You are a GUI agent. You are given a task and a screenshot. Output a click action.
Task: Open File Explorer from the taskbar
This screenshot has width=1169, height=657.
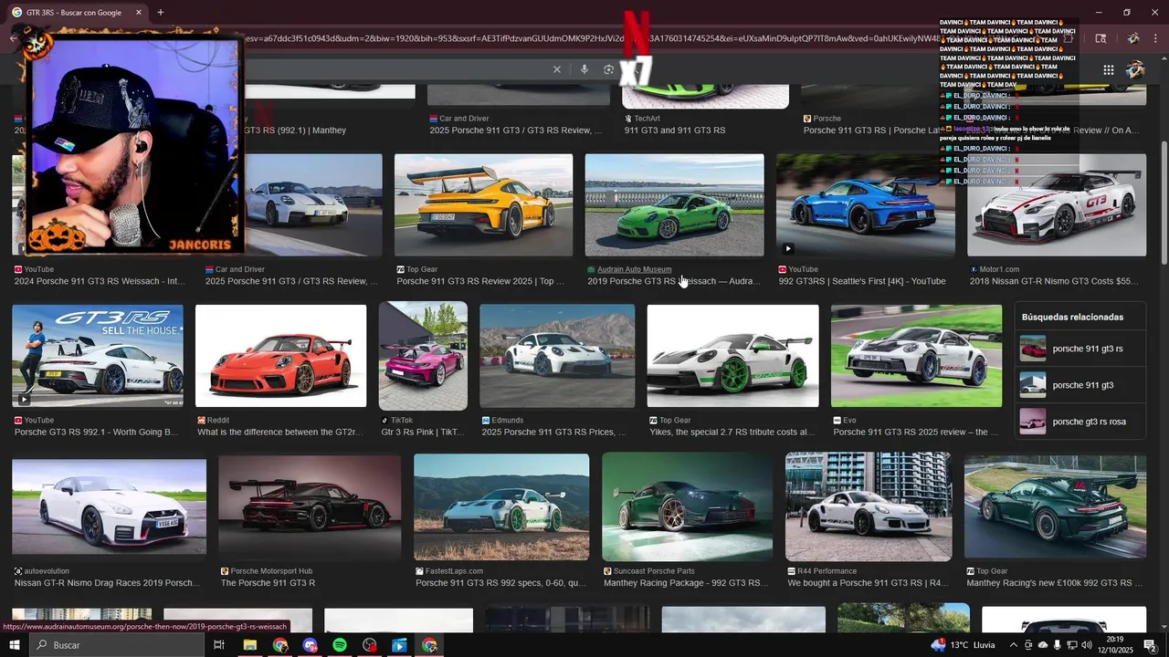pos(249,645)
